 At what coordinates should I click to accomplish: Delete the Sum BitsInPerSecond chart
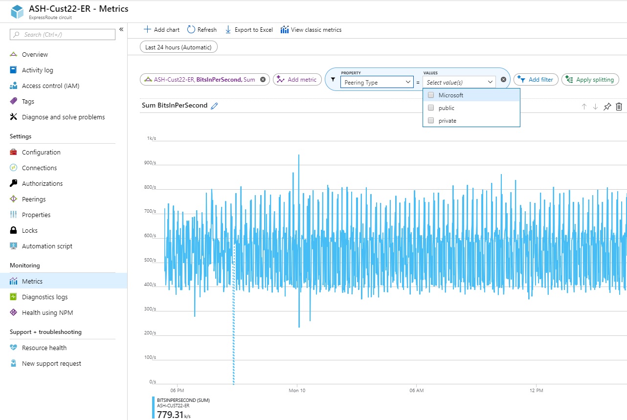[619, 106]
